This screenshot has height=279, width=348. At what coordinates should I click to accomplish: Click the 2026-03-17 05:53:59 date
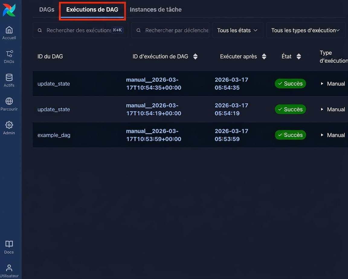[x=231, y=135]
